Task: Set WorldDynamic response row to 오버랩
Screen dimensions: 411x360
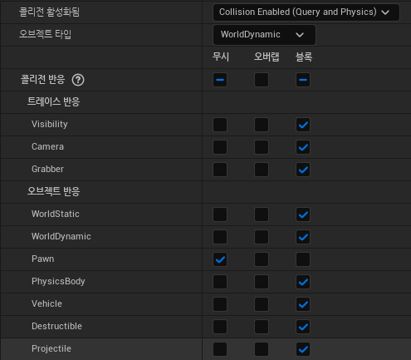Action: (262, 237)
